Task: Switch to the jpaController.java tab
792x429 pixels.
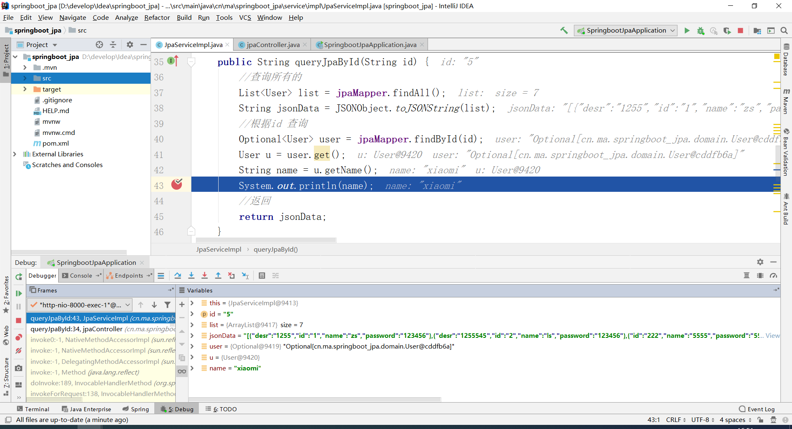Action: pyautogui.click(x=273, y=45)
